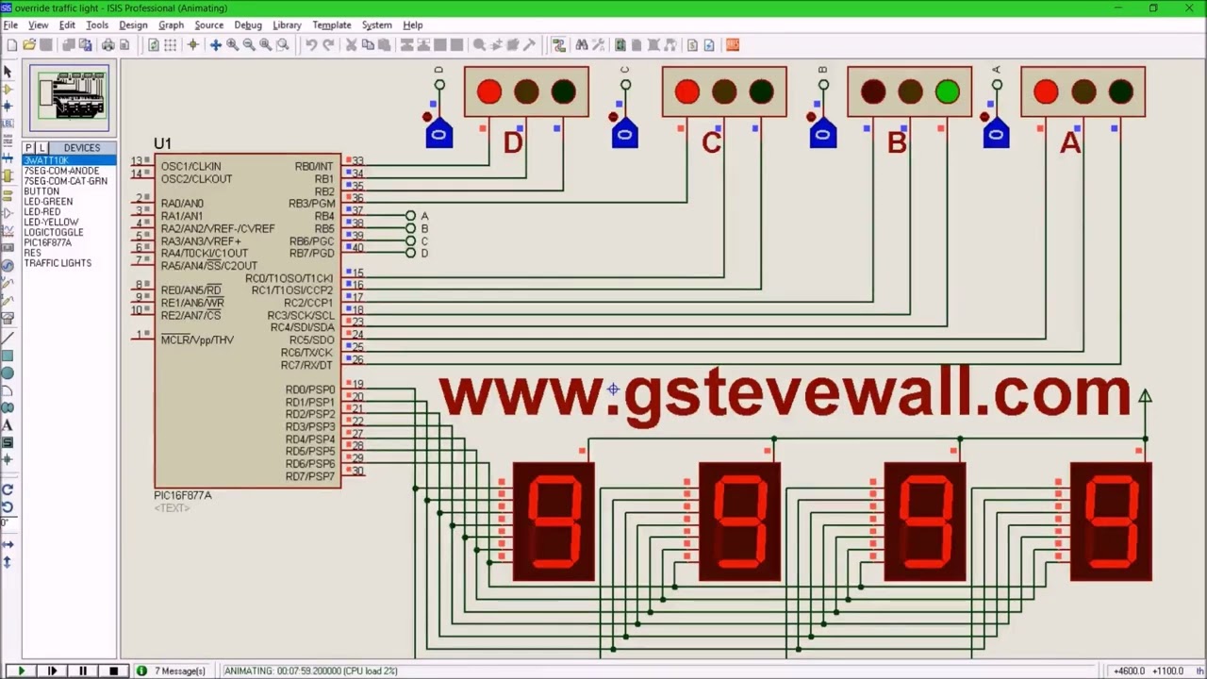This screenshot has width=1207, height=679.
Task: Flip the object vertically (Y-mirror)
Action: (8, 562)
